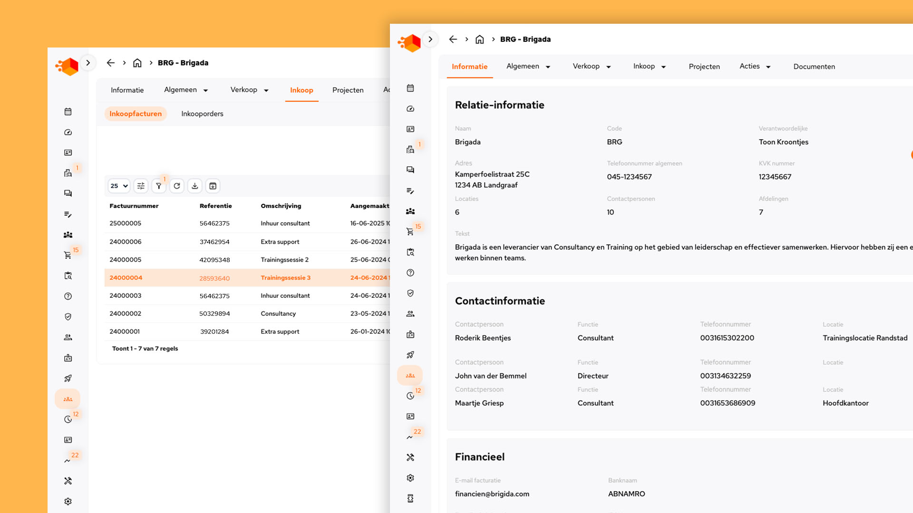Open the 25 rows-per-page dropdown
Image resolution: width=913 pixels, height=513 pixels.
(119, 186)
